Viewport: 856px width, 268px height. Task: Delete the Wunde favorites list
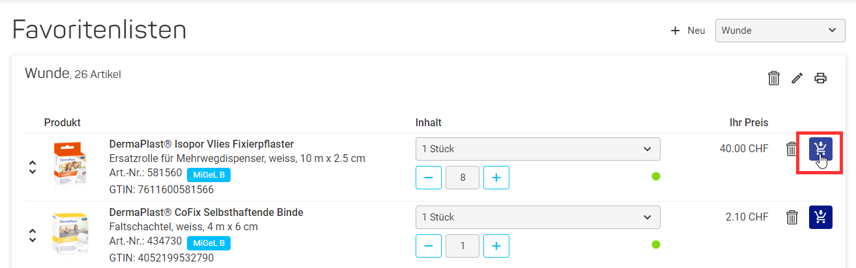point(774,78)
